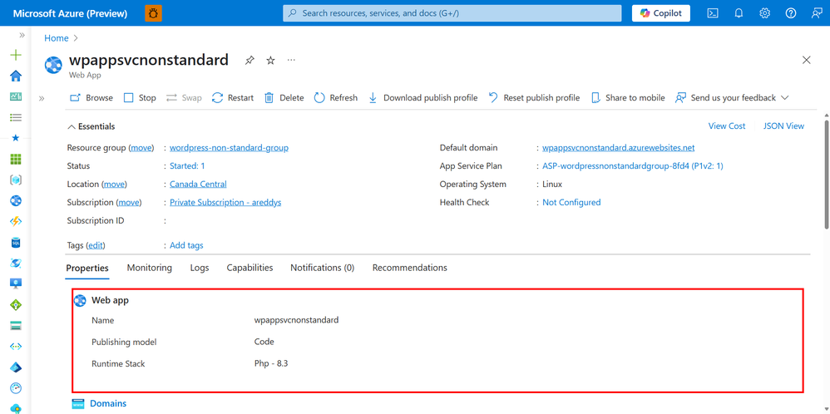
Task: Switch to the Properties tab
Action: 87,268
